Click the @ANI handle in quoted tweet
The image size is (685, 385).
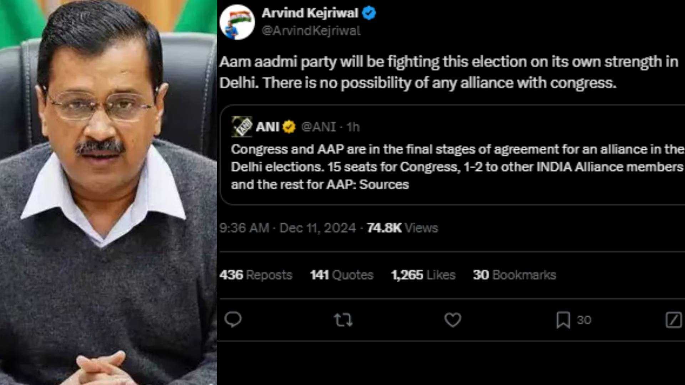click(x=318, y=127)
